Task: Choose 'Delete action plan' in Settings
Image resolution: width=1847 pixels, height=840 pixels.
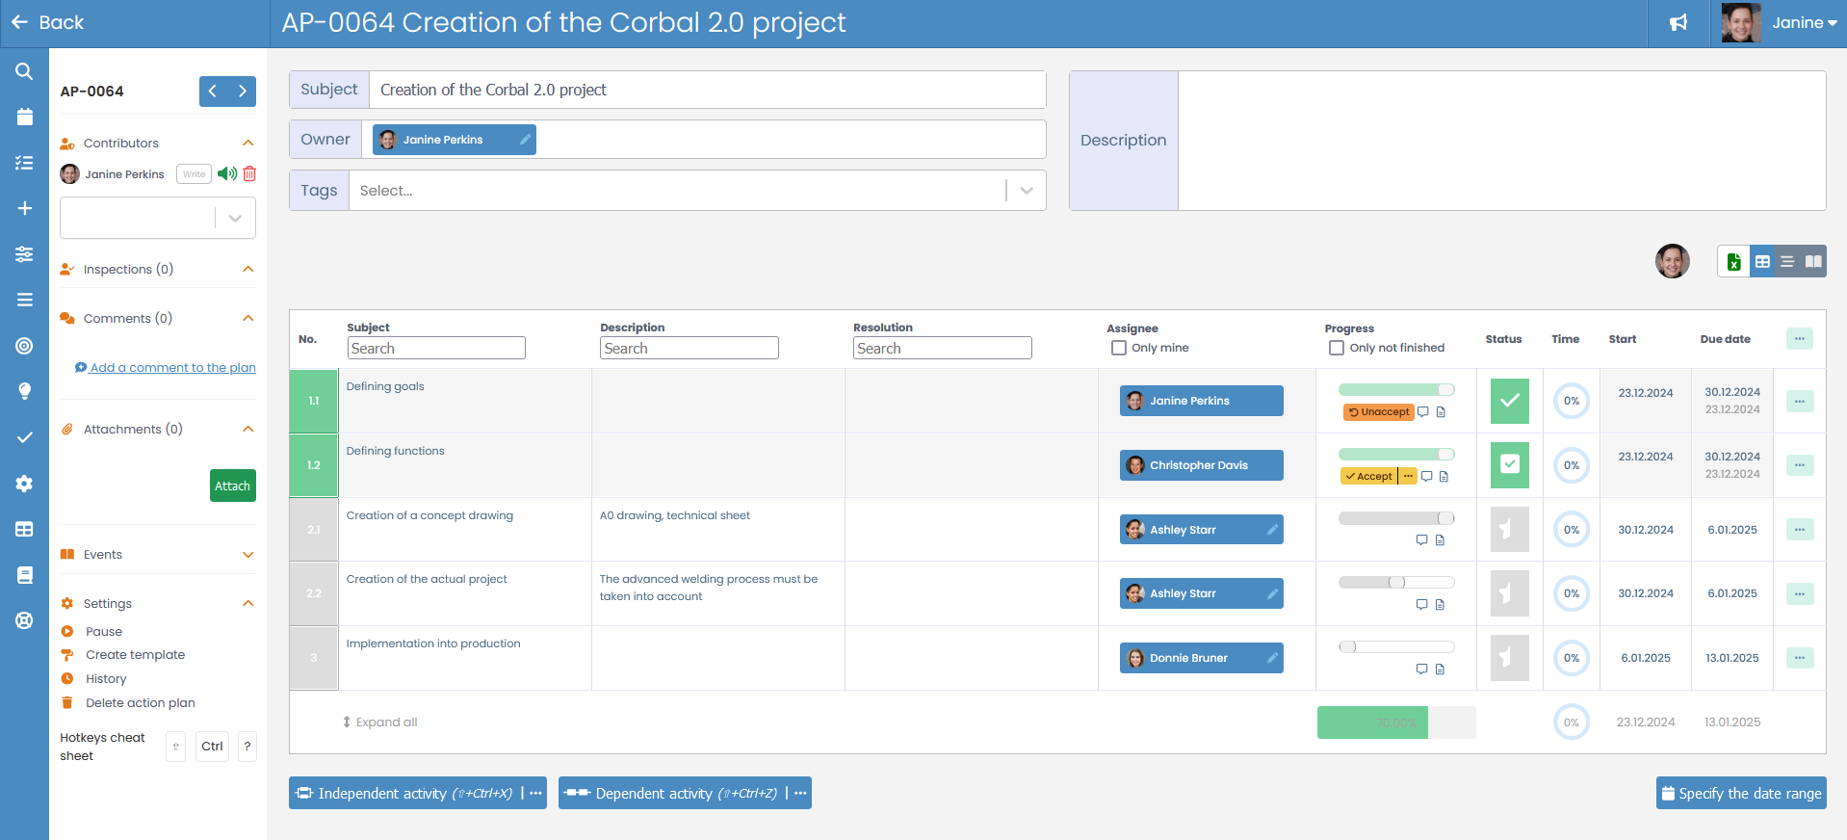Action: pyautogui.click(x=140, y=703)
